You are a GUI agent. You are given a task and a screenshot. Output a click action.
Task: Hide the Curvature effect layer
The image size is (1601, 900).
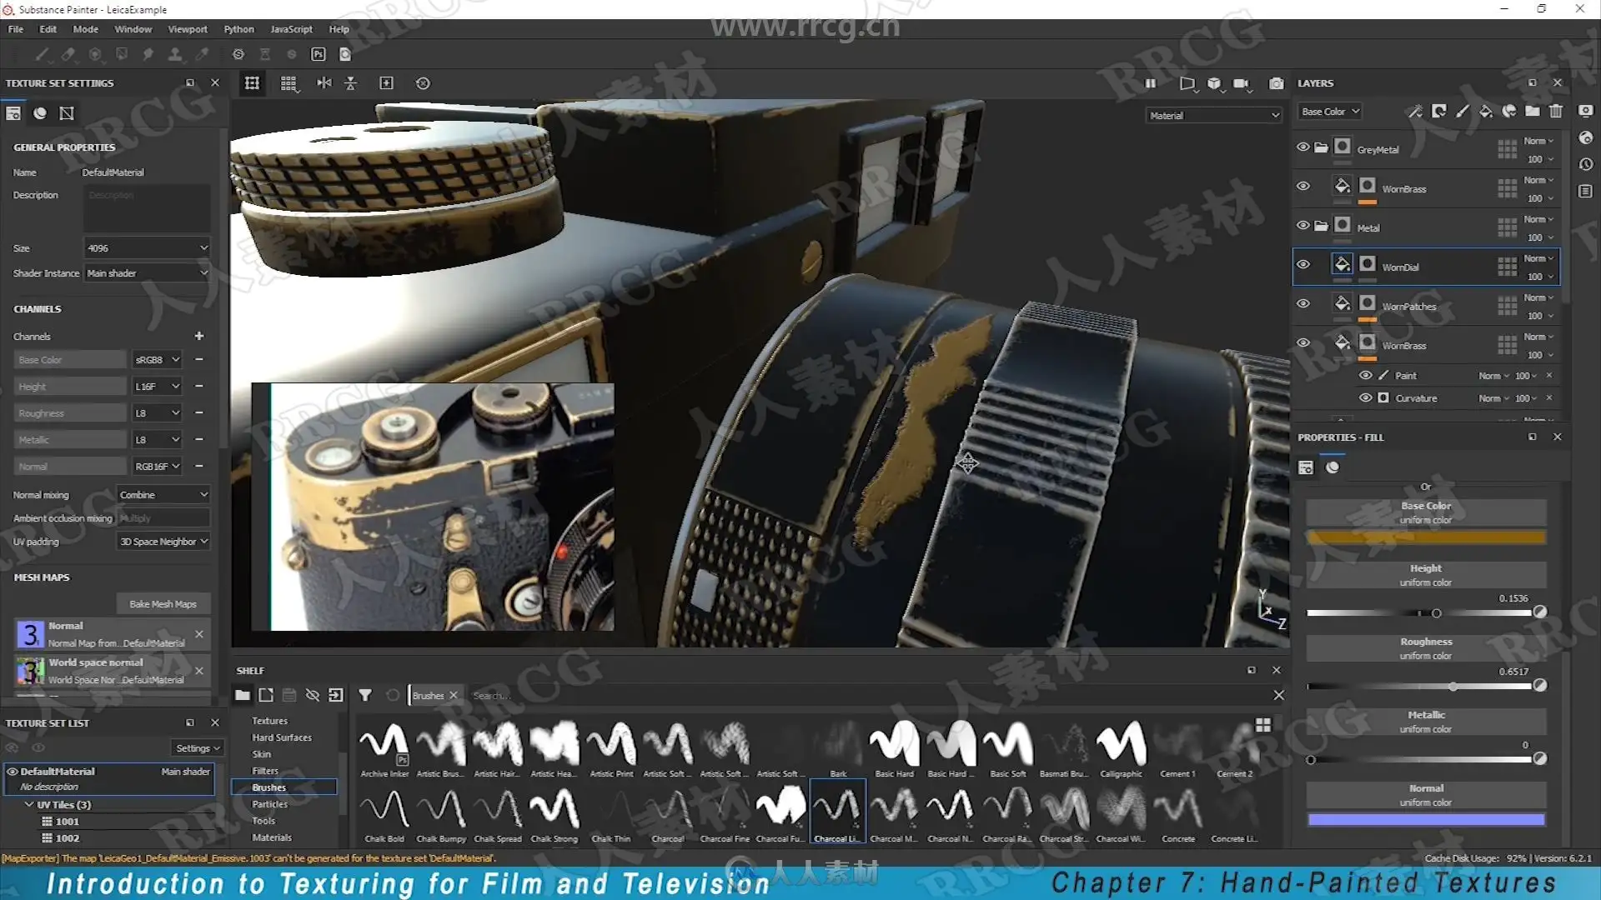[1365, 397]
